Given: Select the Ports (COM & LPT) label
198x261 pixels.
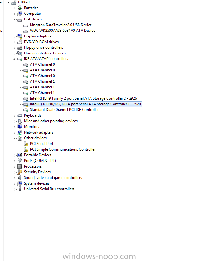Looking at the screenshot, I should [40, 161].
